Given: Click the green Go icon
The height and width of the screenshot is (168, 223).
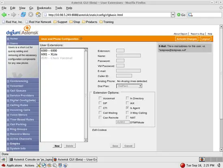Looking at the screenshot, I should (179, 15).
